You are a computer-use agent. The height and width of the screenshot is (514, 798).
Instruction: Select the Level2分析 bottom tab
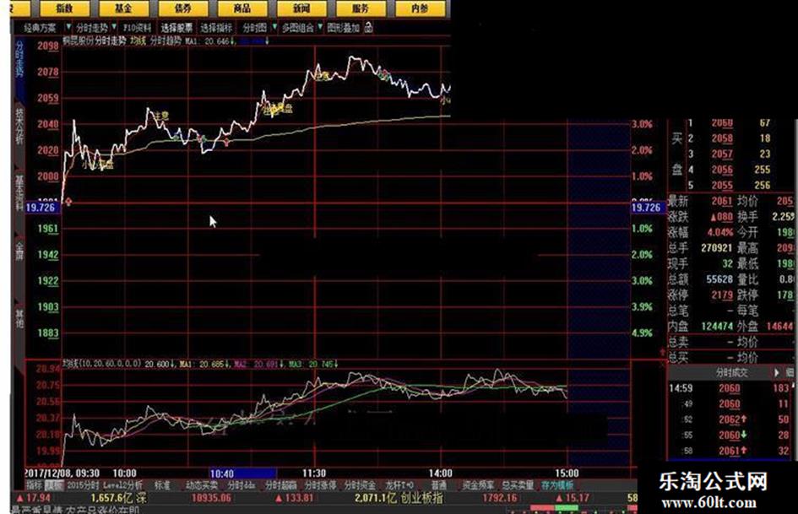coord(122,485)
